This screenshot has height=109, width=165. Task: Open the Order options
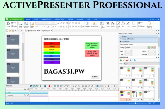click(108, 25)
